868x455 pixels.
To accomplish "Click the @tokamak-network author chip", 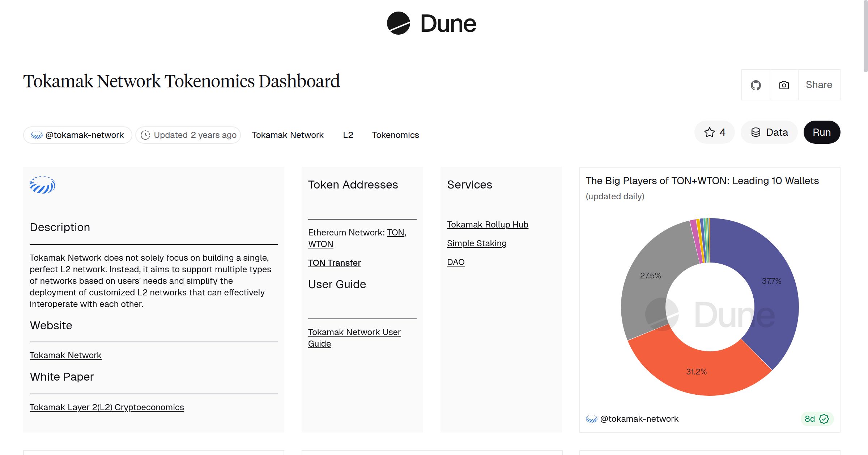I will coord(77,135).
